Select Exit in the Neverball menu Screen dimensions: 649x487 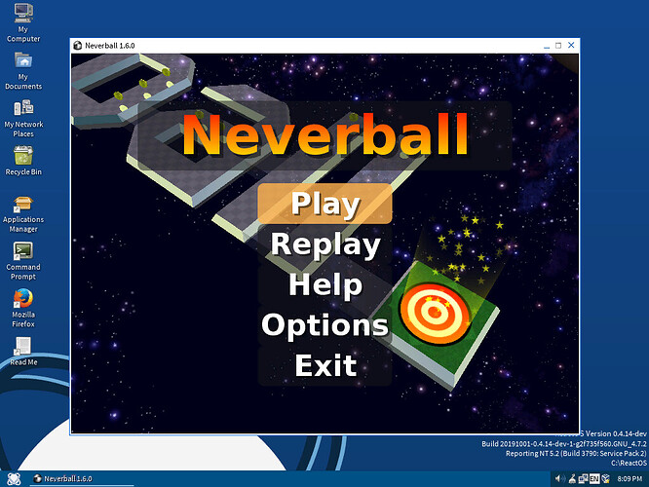(324, 366)
